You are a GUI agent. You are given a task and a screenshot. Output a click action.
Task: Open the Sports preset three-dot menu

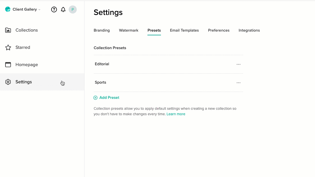coord(239,83)
